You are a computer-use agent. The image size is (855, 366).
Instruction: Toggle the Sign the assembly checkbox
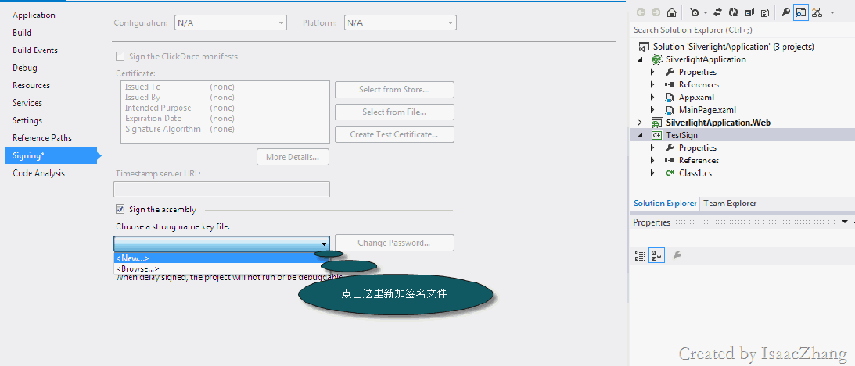[120, 209]
